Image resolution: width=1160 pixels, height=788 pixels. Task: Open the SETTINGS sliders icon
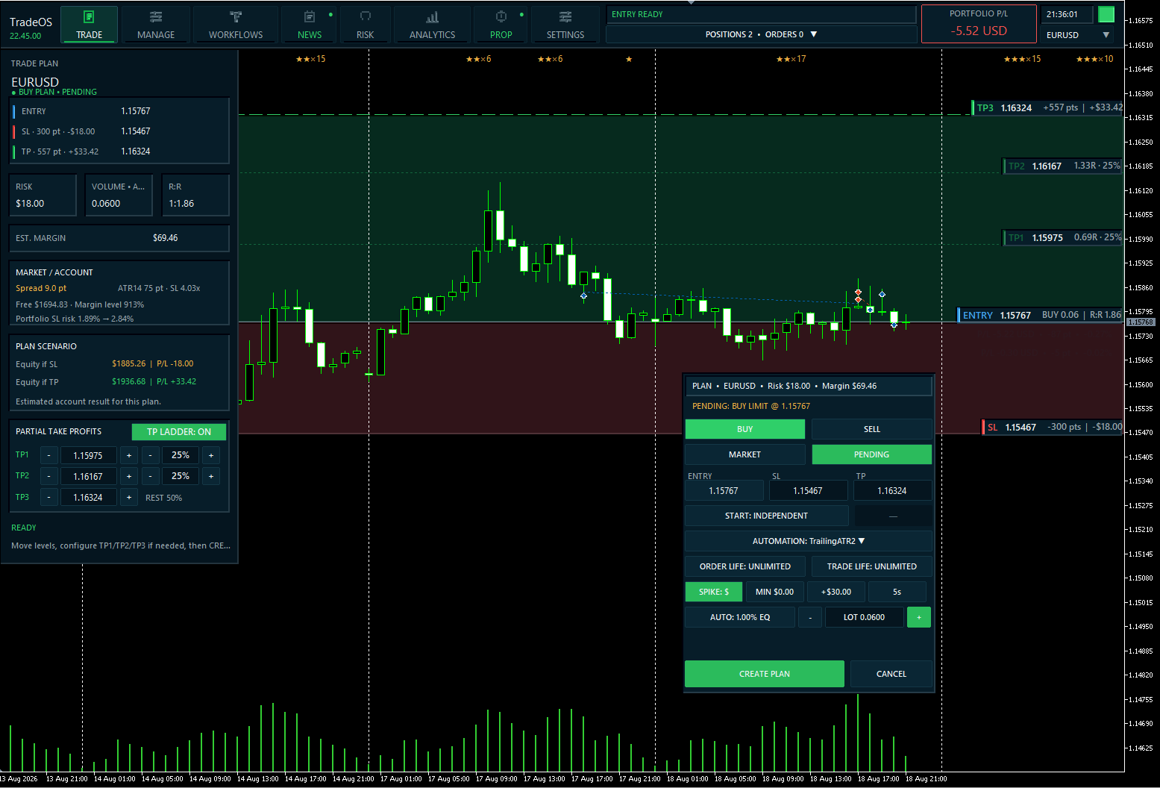click(565, 17)
